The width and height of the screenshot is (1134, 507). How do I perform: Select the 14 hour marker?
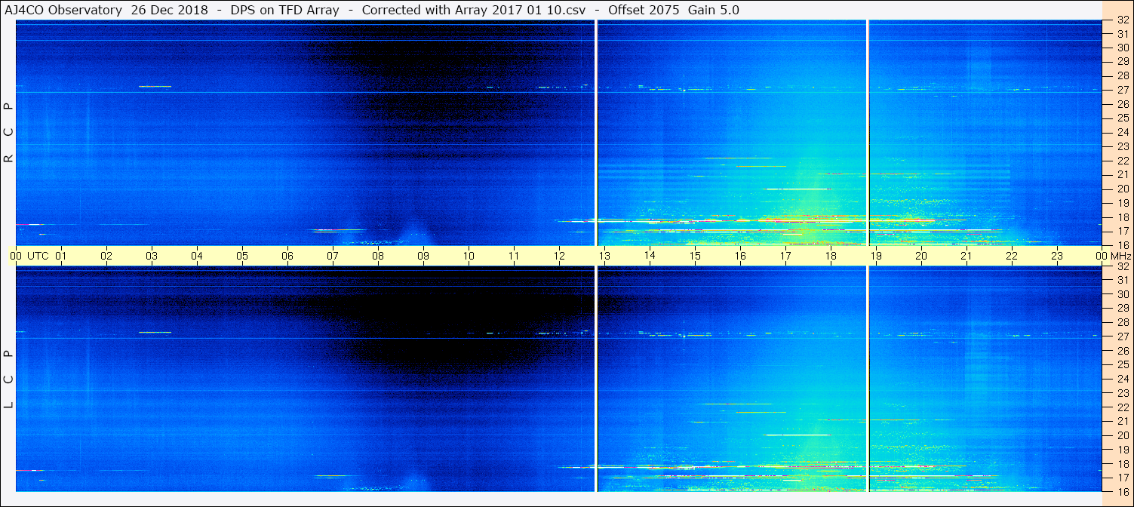pos(650,256)
